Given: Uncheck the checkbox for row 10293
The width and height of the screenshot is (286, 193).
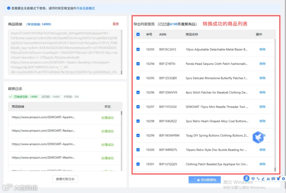Looking at the screenshot, I should click(138, 50).
